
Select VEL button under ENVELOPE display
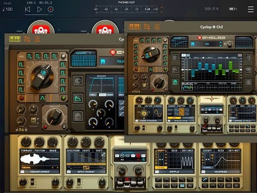tap(93, 95)
